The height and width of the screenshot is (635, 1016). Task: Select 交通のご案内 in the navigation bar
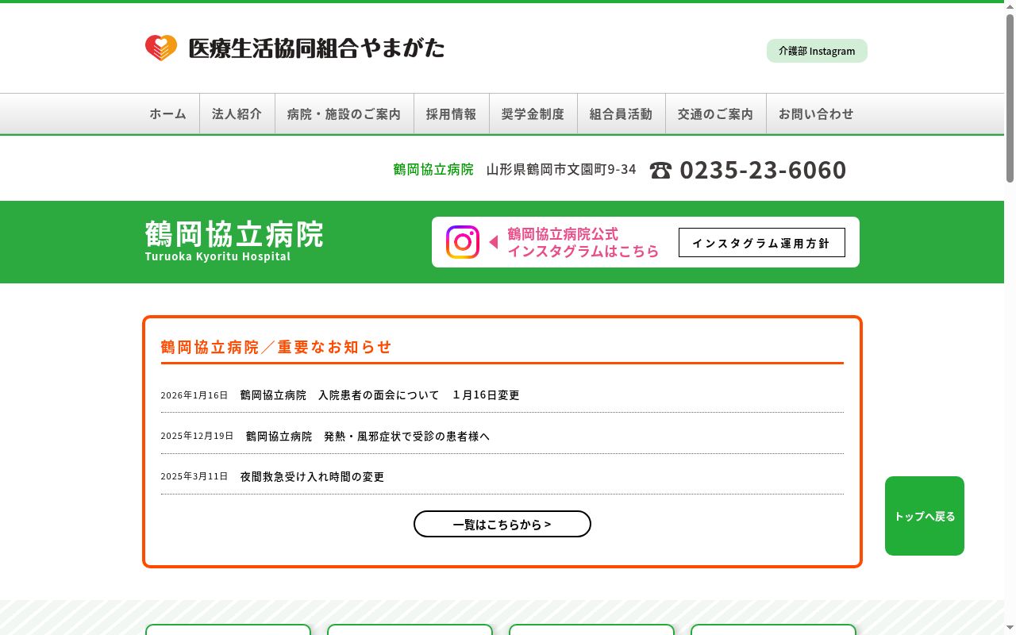[x=715, y=114]
